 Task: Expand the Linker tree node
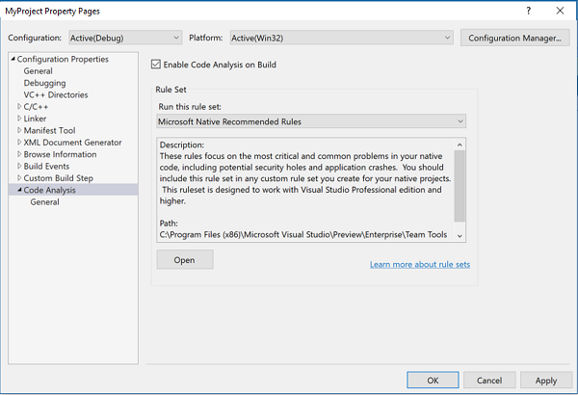pos(19,118)
